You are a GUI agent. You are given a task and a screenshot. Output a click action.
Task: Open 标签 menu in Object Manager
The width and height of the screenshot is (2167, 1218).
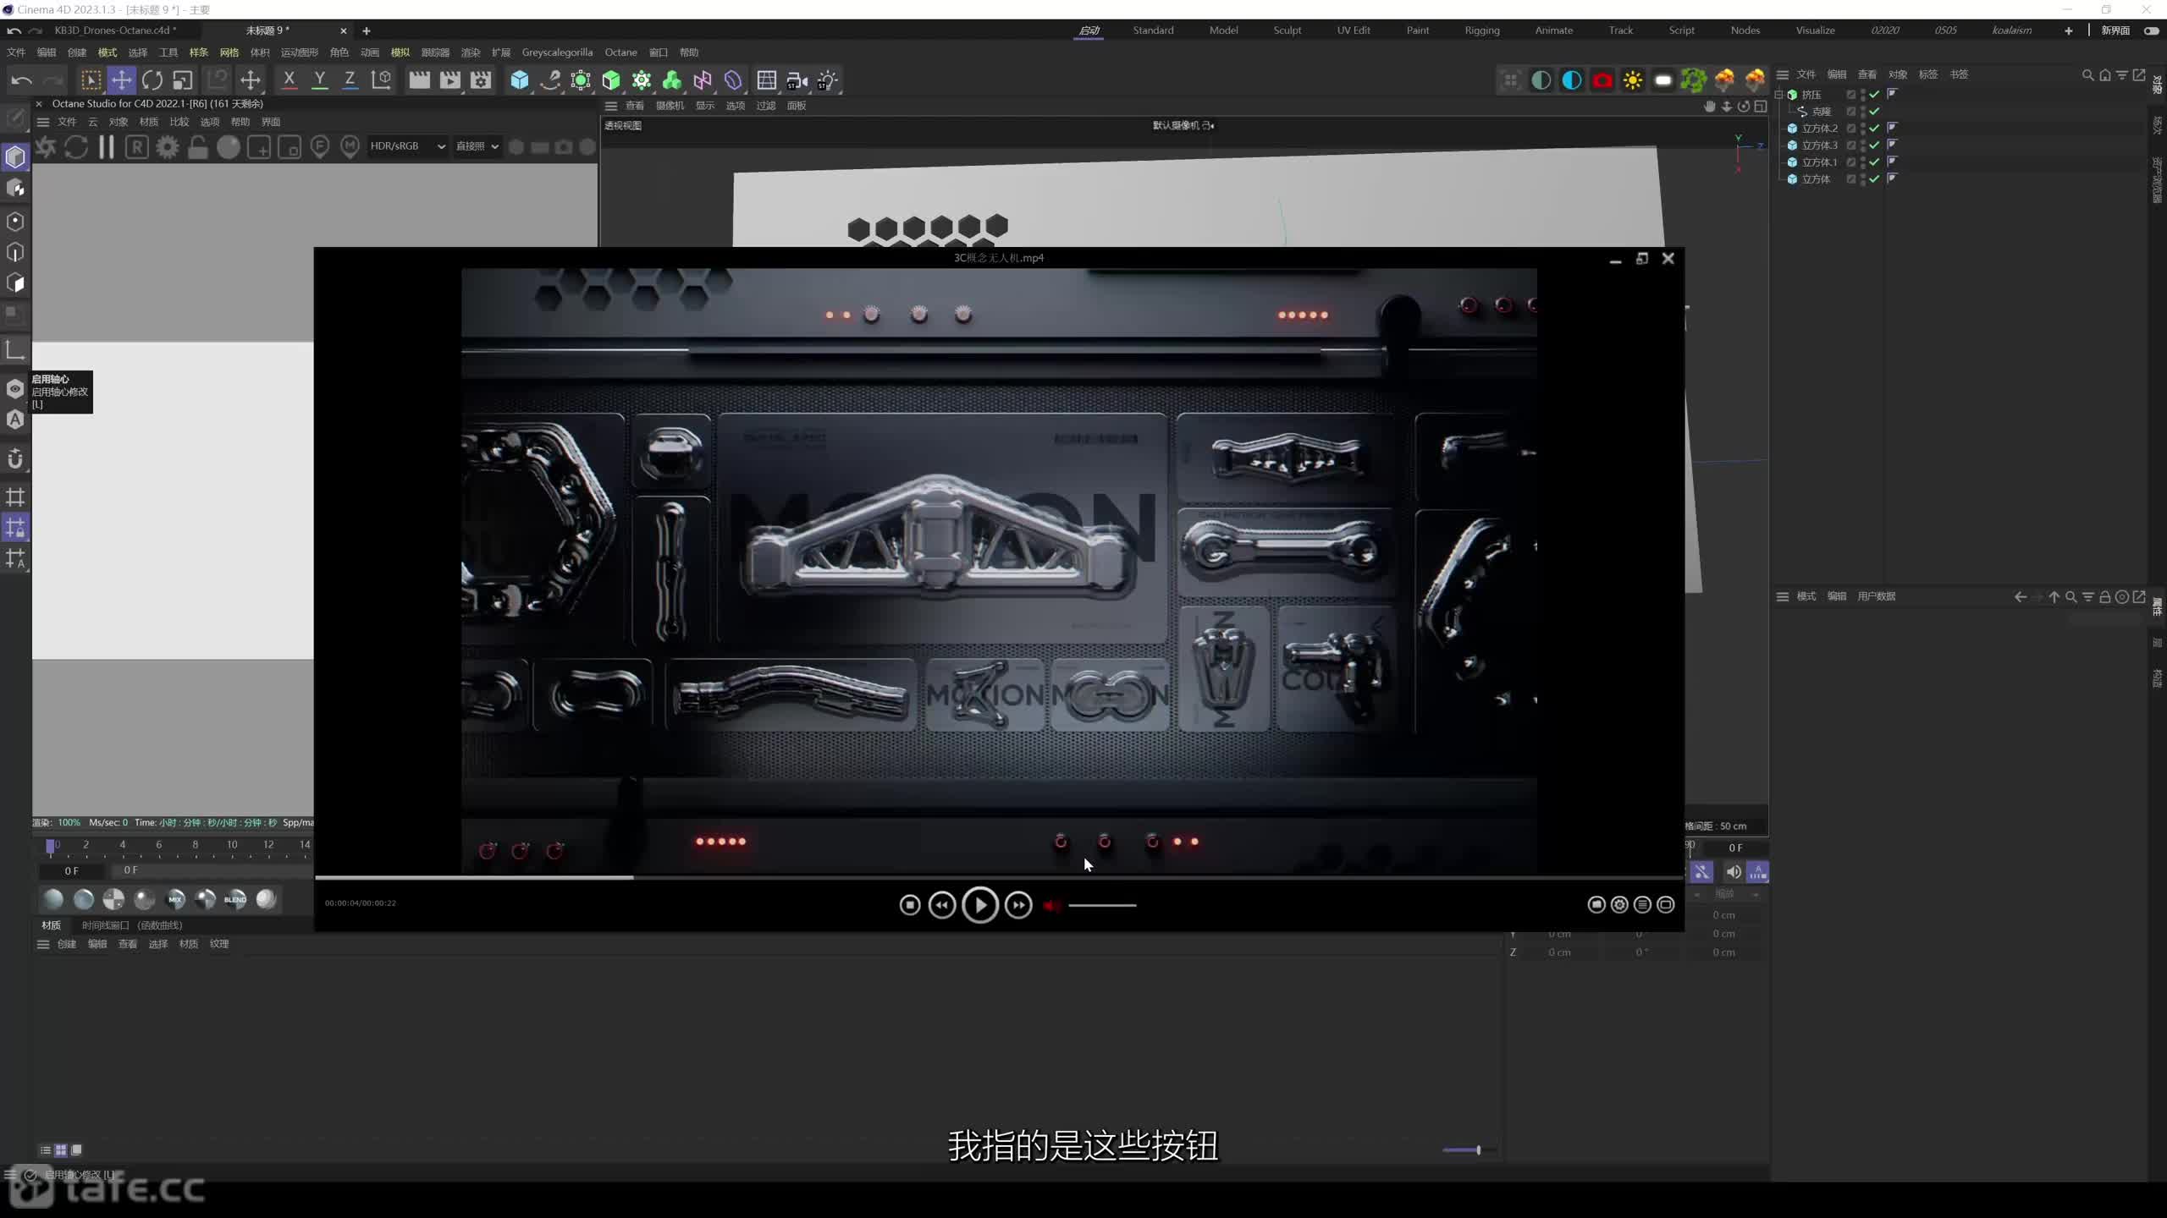click(x=1928, y=74)
